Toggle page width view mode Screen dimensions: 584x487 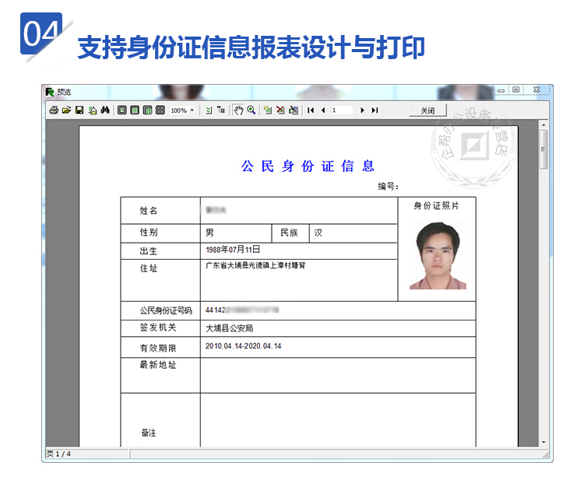[x=135, y=110]
